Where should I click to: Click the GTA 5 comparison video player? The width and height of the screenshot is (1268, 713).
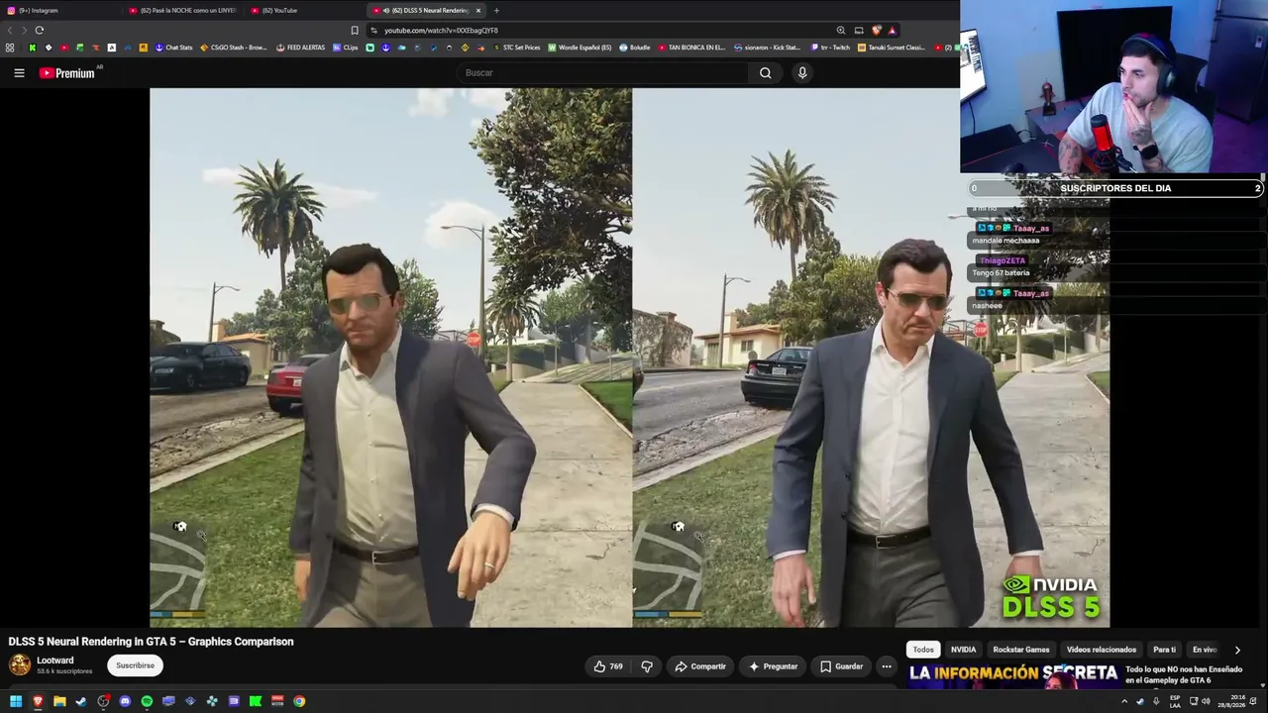(629, 357)
